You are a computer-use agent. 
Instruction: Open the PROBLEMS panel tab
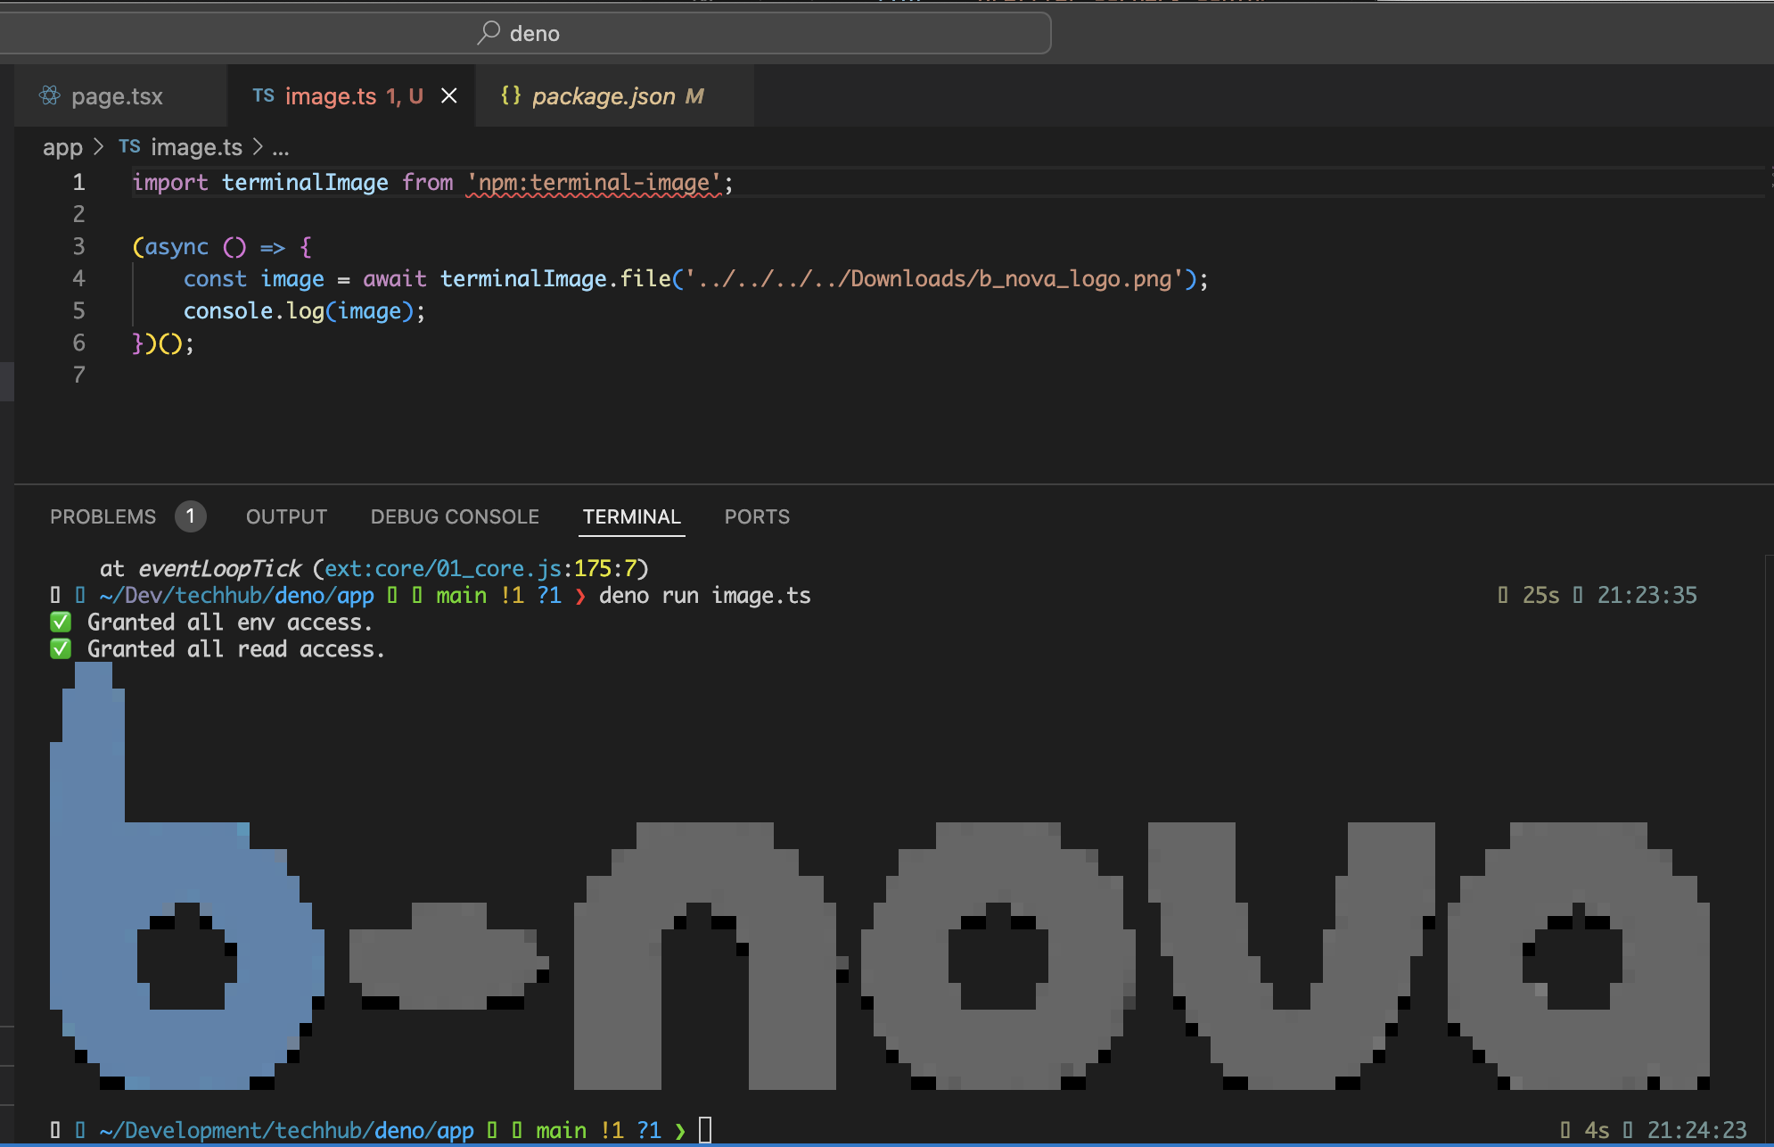pos(103,516)
